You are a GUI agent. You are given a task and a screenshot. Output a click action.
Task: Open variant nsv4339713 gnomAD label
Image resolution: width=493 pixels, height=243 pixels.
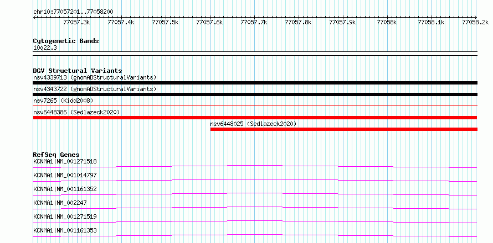pos(95,77)
